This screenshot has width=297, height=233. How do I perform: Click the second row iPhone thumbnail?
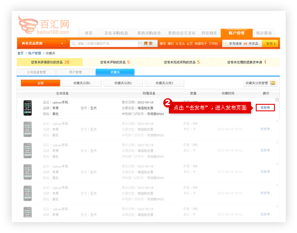pyautogui.click(x=28, y=129)
